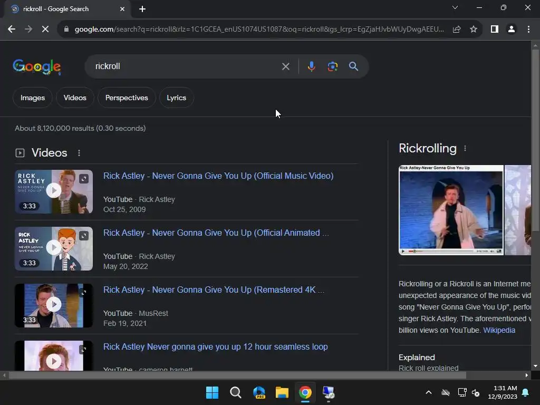
Task: Open taskbar Search
Action: 236,392
